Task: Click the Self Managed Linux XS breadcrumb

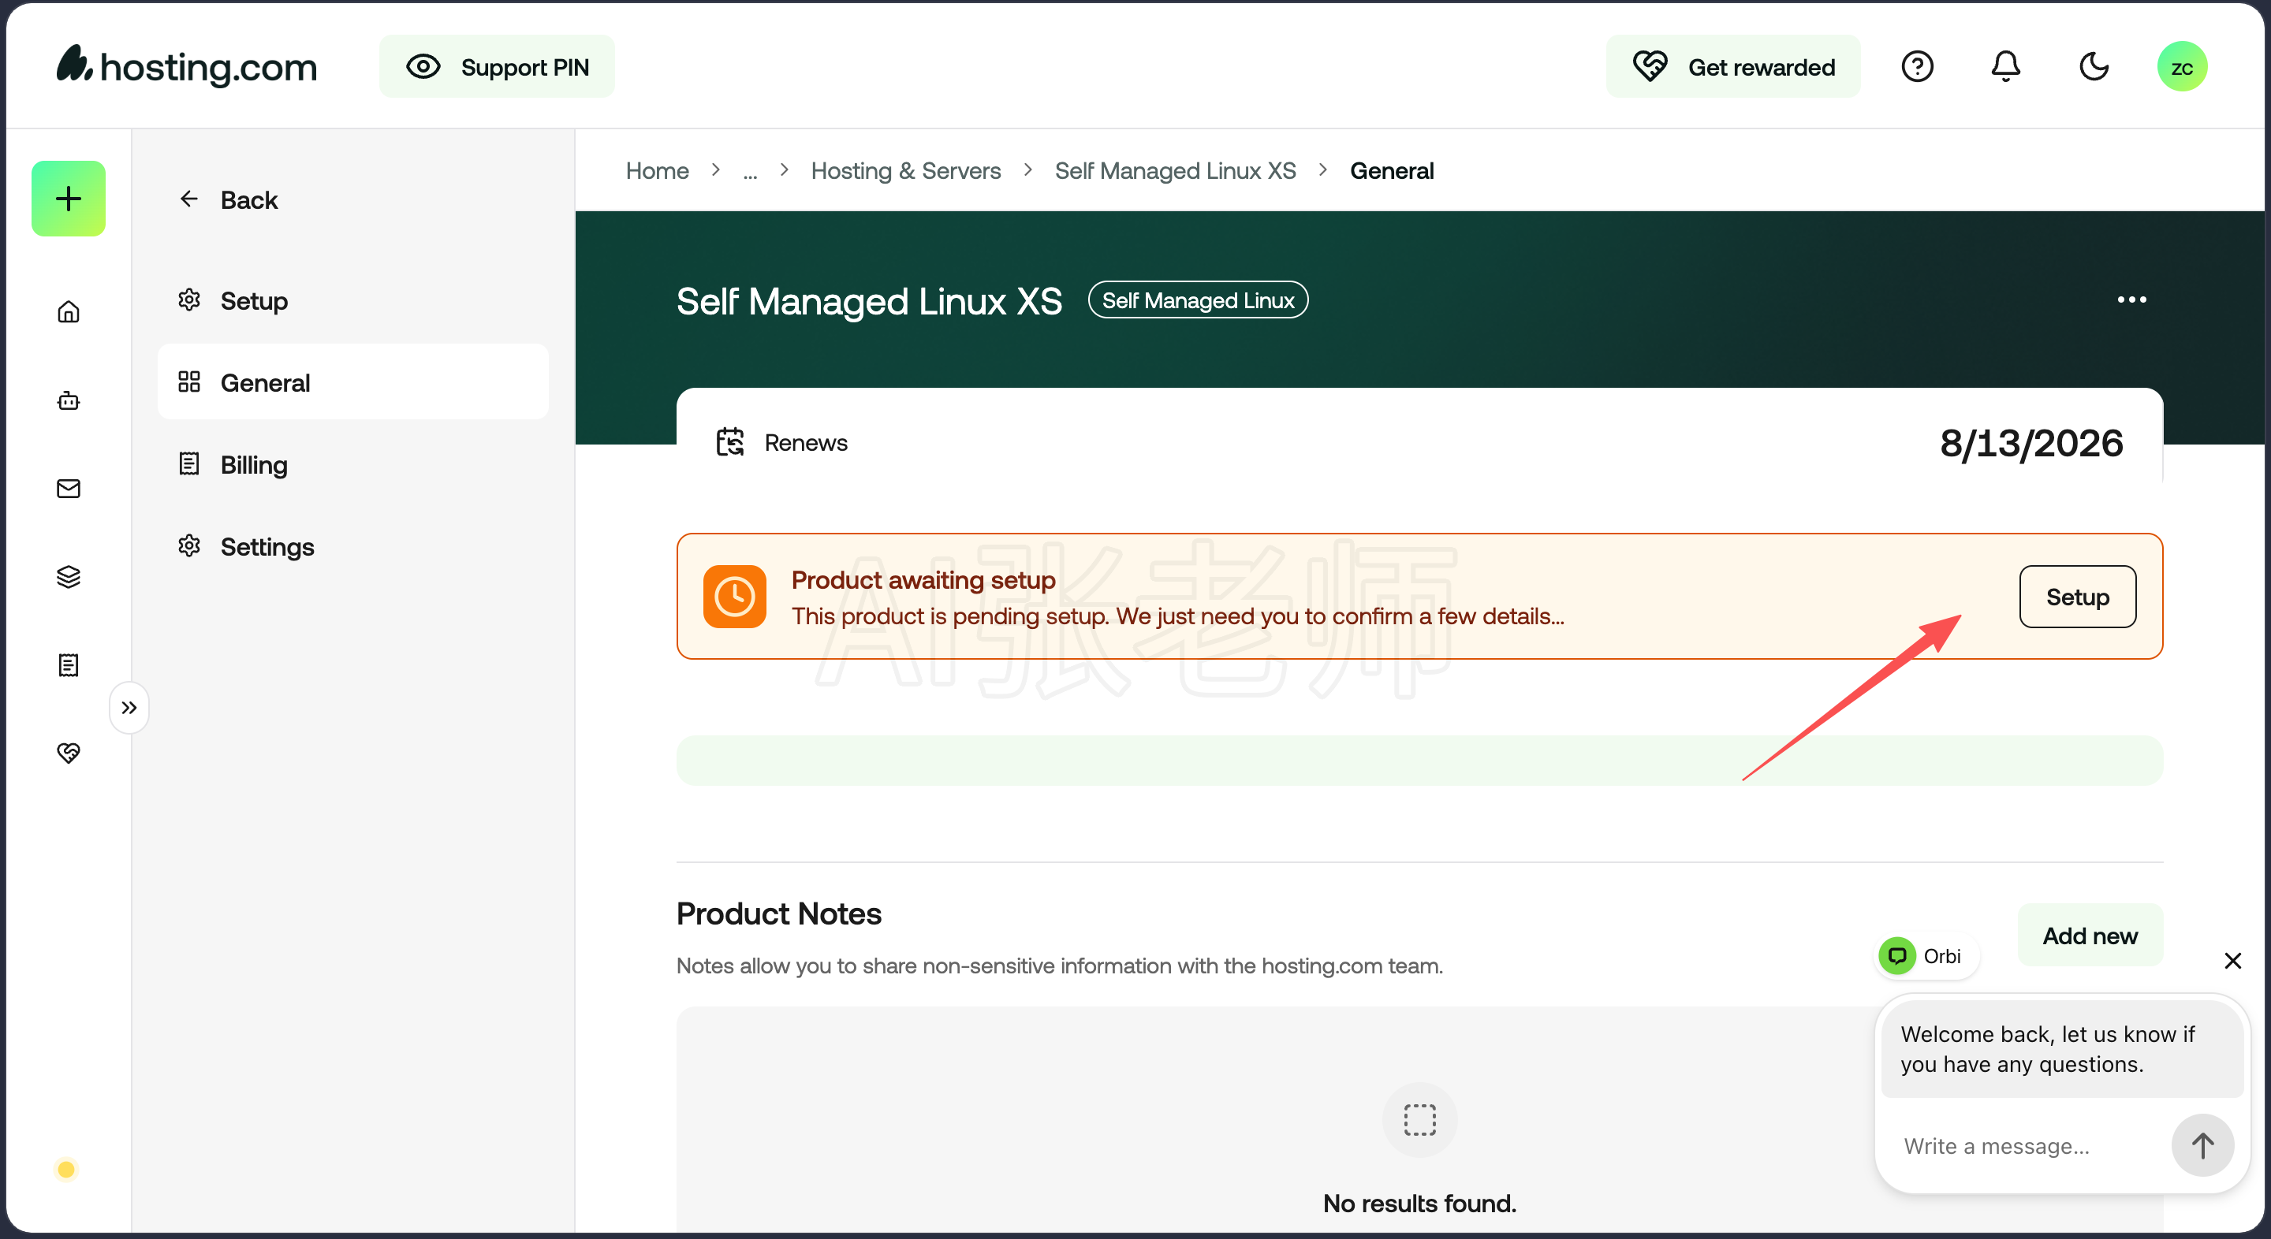Action: [1175, 171]
